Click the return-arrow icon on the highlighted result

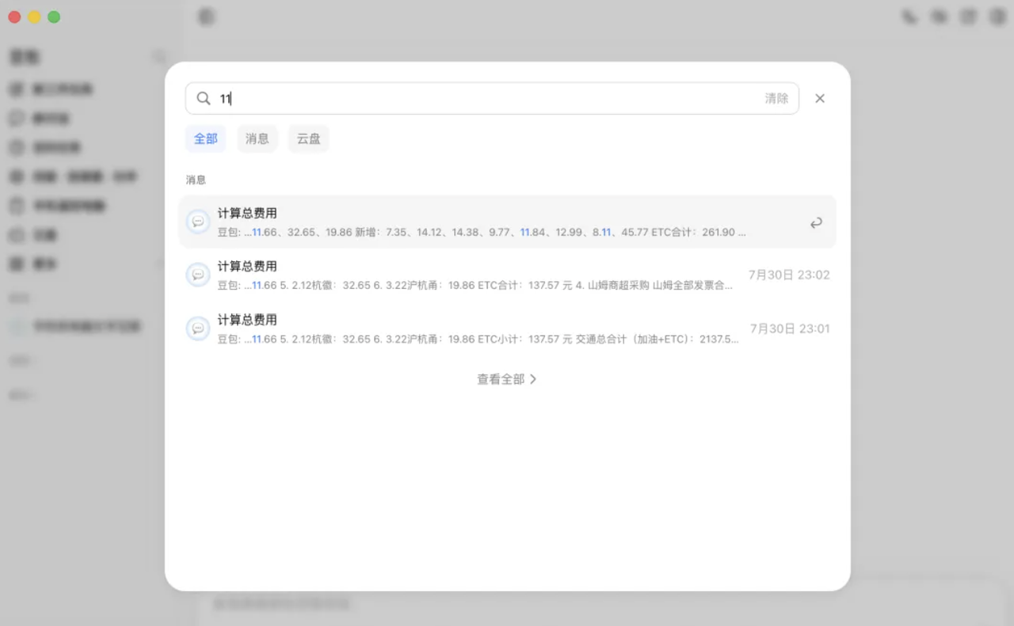coord(816,223)
